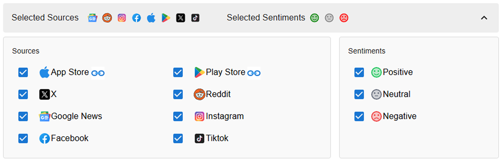Untick the Positive sentiment checkbox

359,72
